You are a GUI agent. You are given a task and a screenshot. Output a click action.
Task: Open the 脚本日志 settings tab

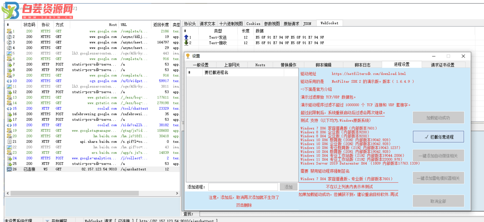(362, 65)
